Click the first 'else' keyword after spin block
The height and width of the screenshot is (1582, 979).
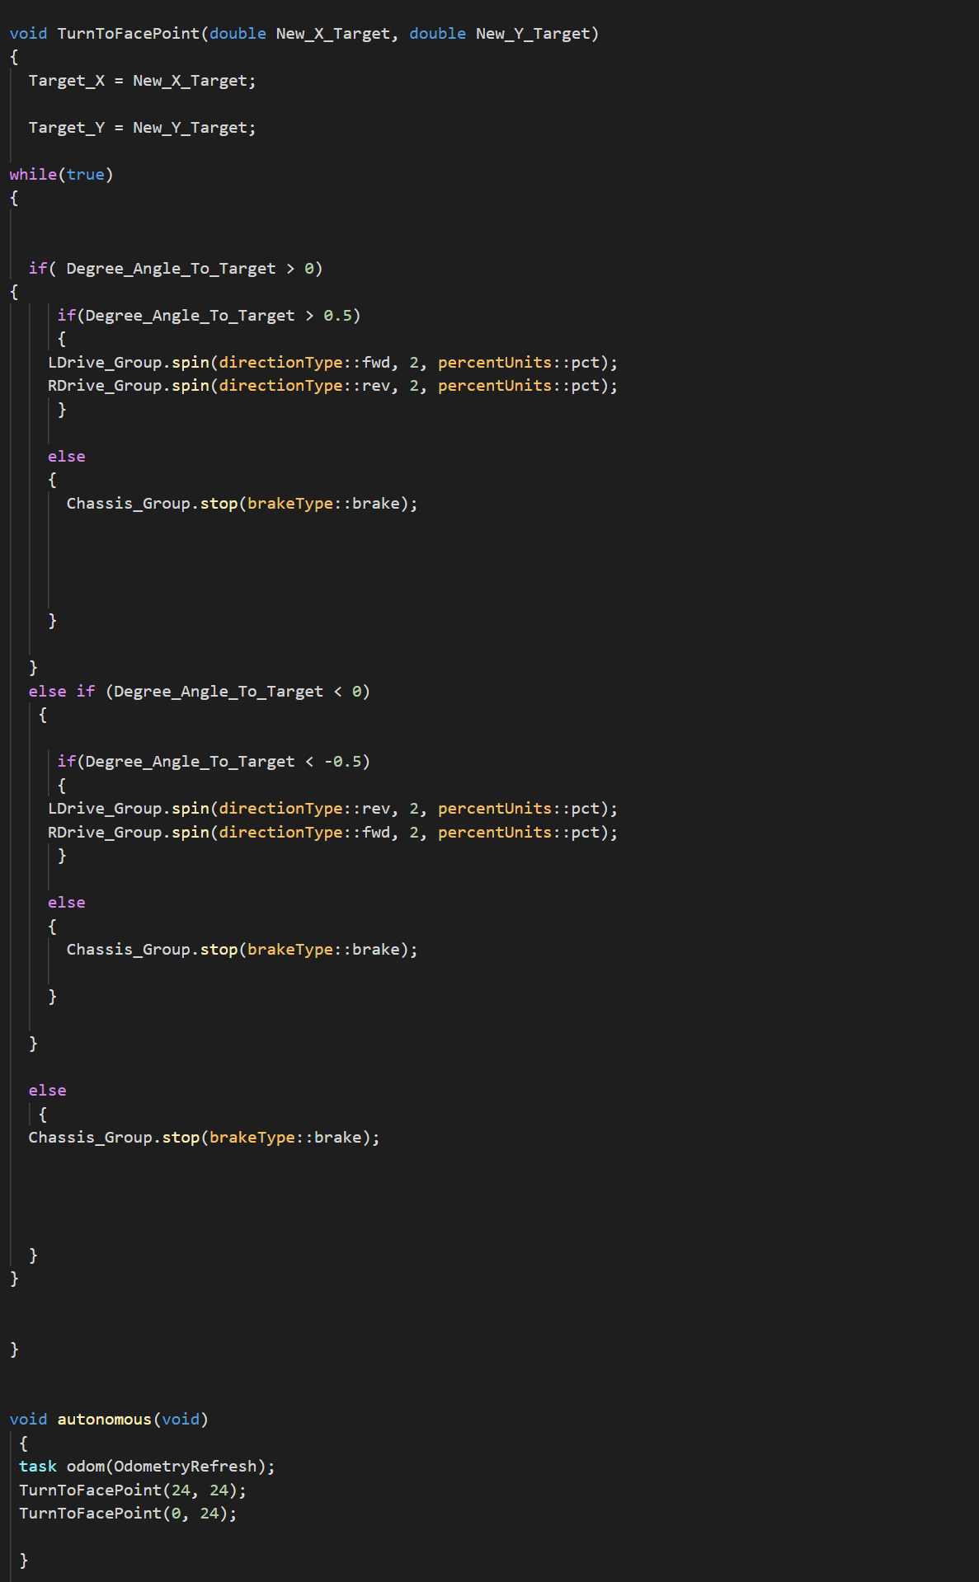(x=66, y=457)
